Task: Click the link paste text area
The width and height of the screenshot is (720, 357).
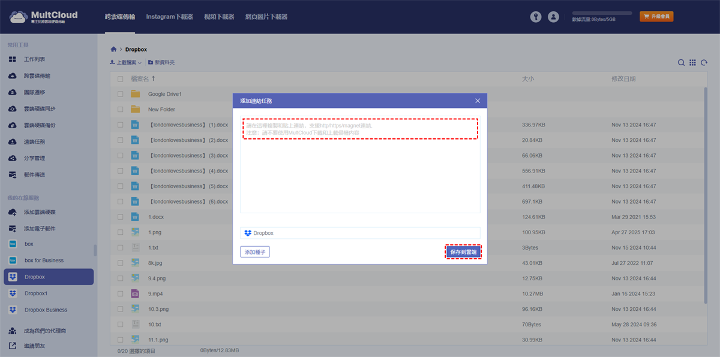Action: click(360, 165)
